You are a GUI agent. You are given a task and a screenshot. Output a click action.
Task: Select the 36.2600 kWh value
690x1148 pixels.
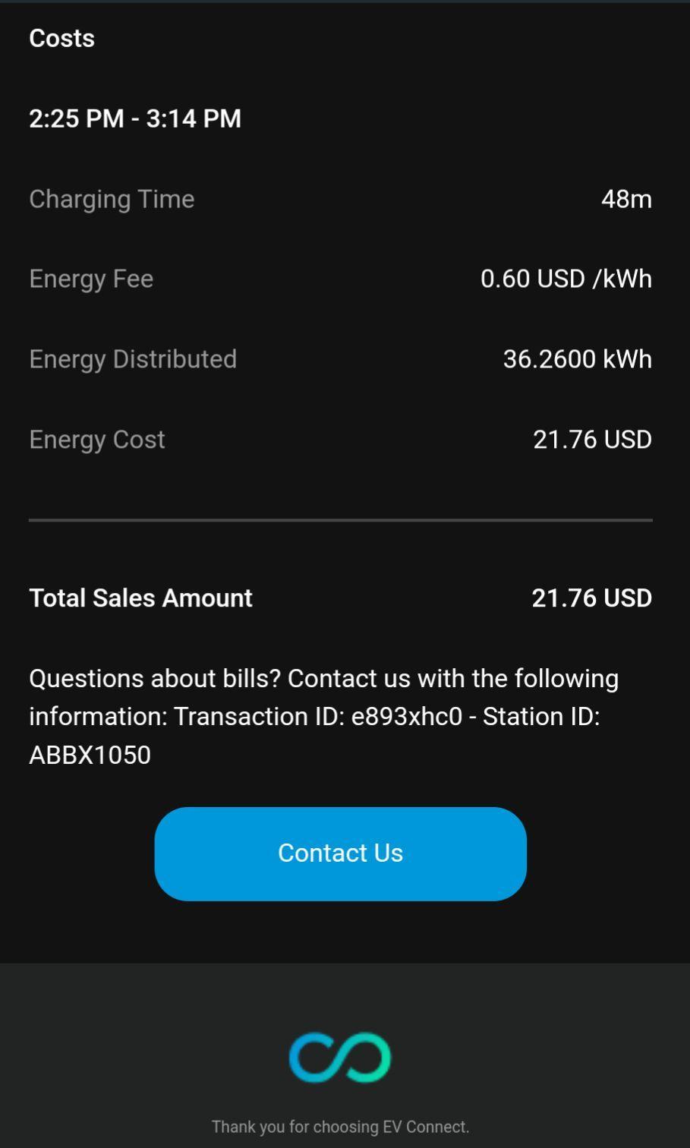(577, 359)
